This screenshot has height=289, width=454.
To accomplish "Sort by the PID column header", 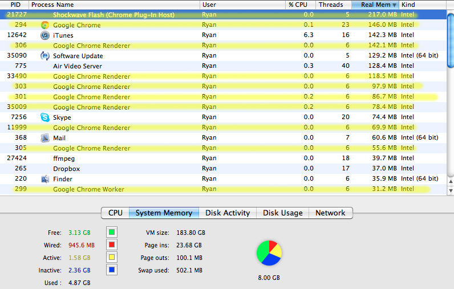I will point(14,5).
